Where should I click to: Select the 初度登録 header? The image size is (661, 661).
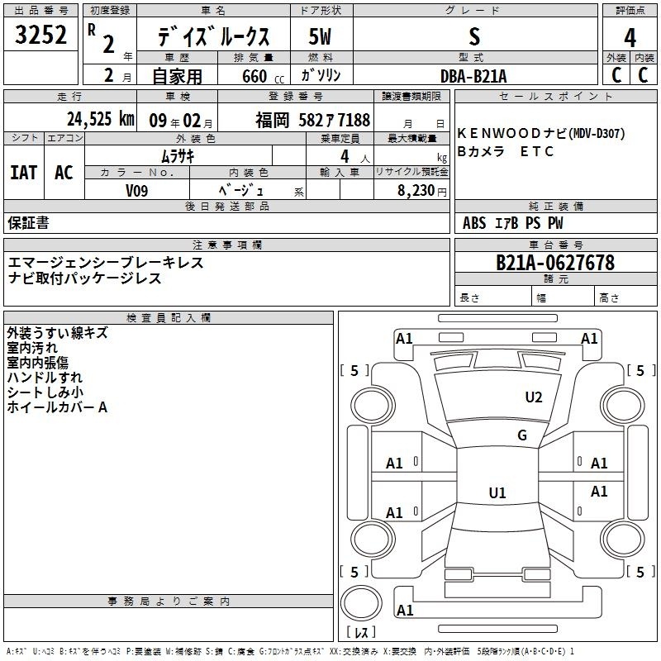coord(110,11)
